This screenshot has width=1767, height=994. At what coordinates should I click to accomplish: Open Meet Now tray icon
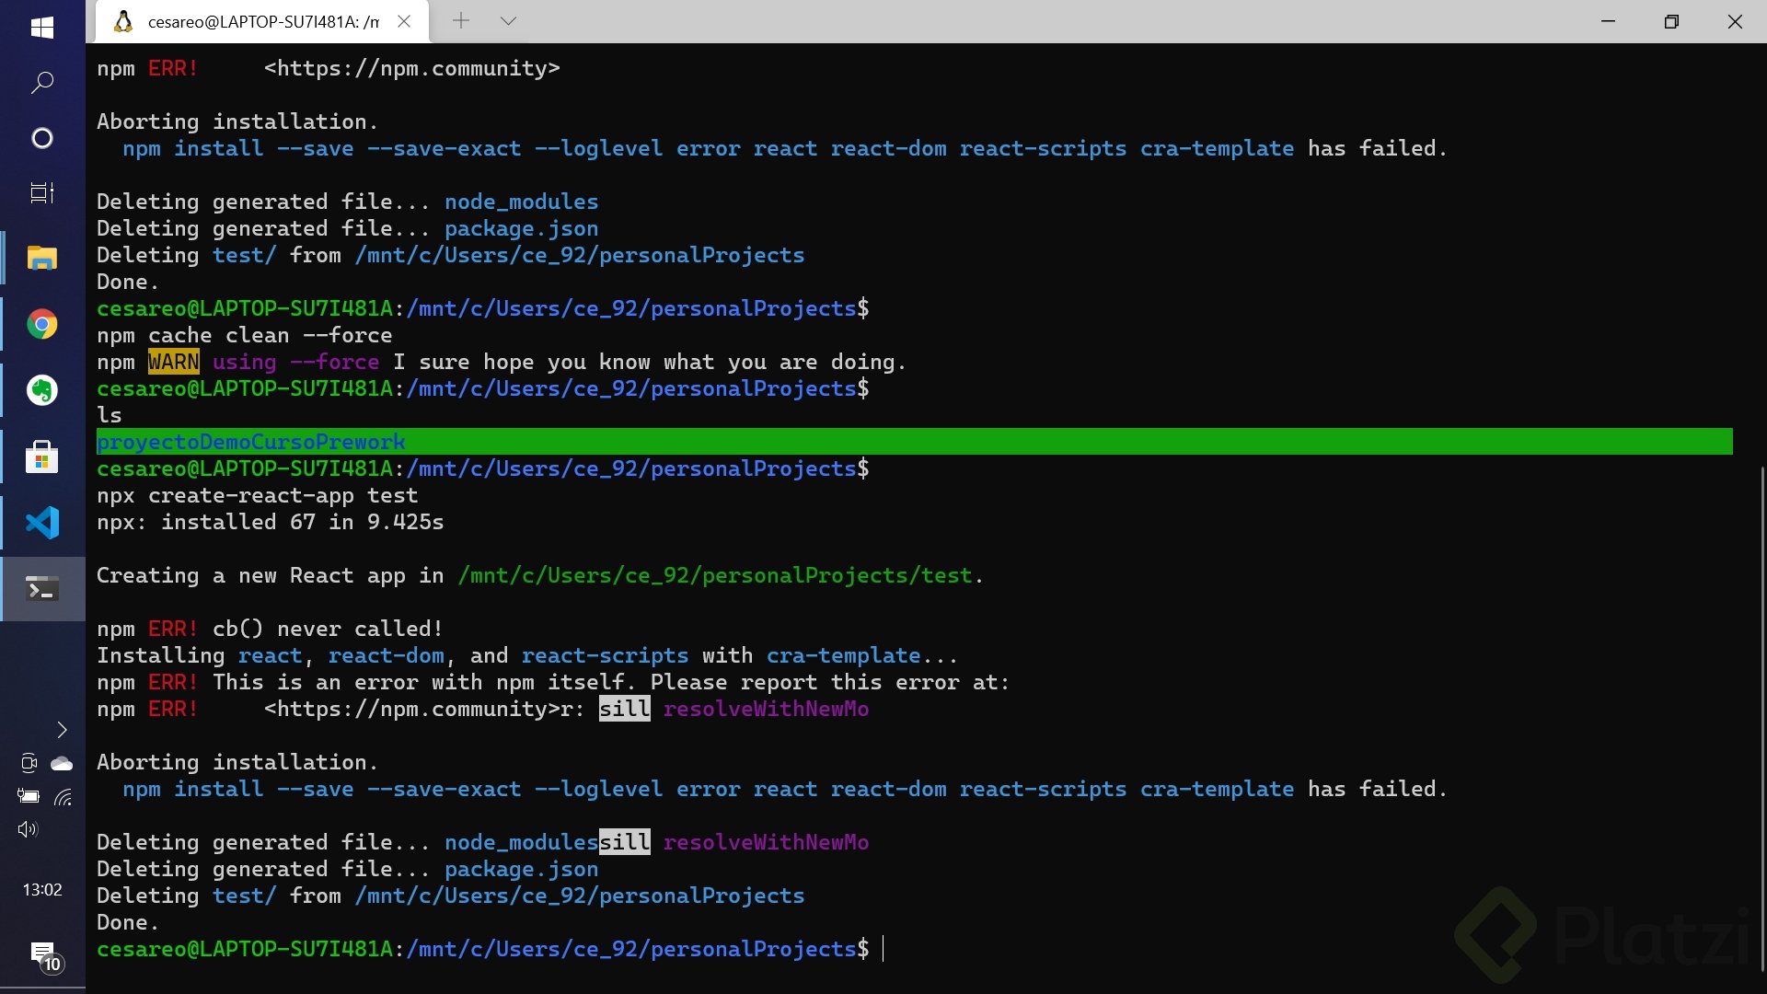point(29,763)
